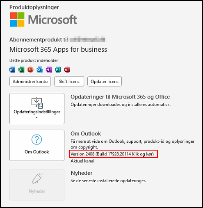Screen dimensions: 203x208
Task: Click the Publisher app icon
Action: tap(58, 70)
